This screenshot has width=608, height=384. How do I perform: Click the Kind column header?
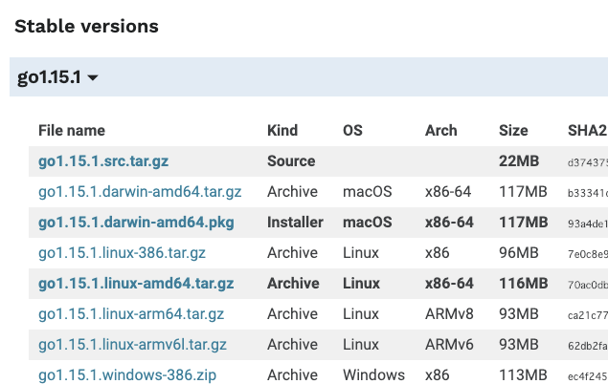coord(282,131)
